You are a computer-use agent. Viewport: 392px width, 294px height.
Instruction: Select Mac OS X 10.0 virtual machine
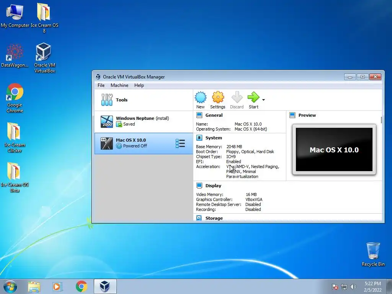(144, 143)
